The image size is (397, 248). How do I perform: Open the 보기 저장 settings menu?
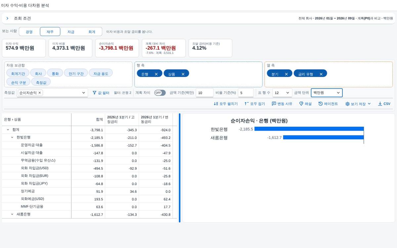358,104
